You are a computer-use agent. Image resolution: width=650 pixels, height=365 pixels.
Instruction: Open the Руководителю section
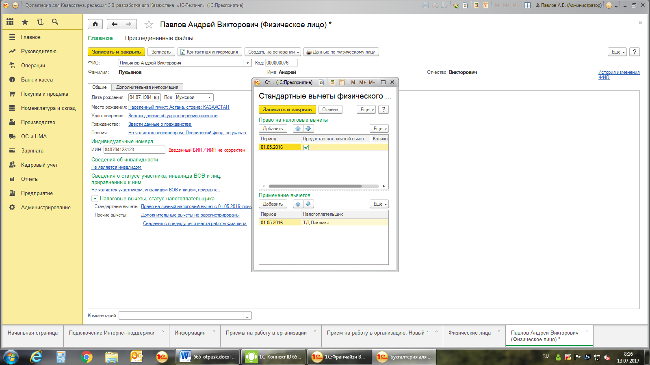(x=39, y=51)
